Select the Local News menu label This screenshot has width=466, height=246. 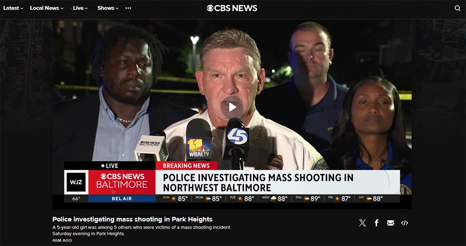(x=44, y=8)
